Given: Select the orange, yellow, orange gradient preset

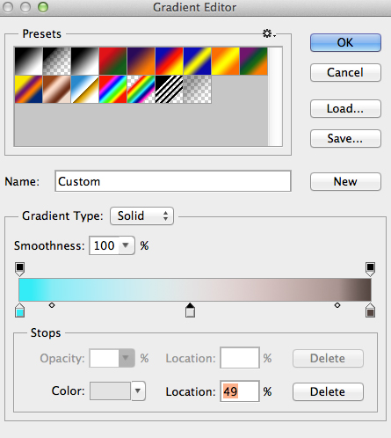Looking at the screenshot, I should pos(225,61).
